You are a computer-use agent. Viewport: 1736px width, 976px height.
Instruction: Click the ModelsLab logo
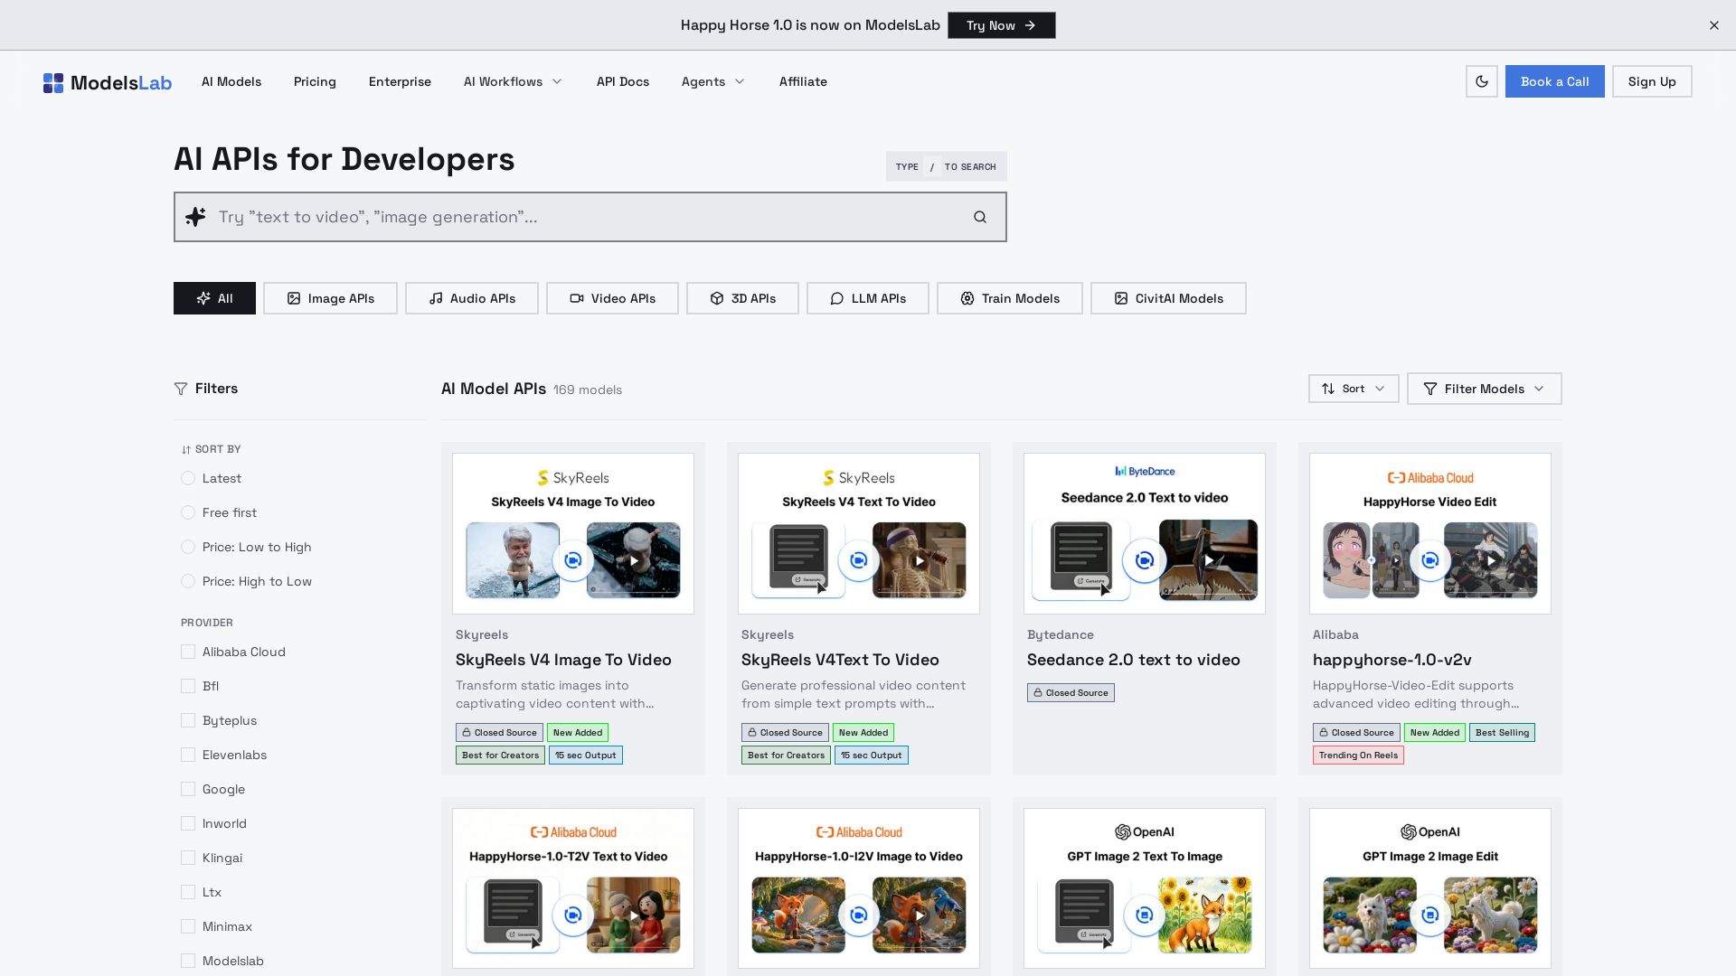107,82
